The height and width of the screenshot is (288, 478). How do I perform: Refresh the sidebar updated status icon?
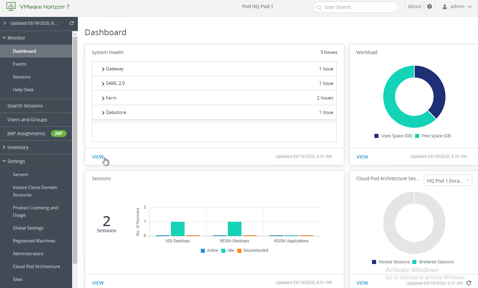click(x=72, y=23)
